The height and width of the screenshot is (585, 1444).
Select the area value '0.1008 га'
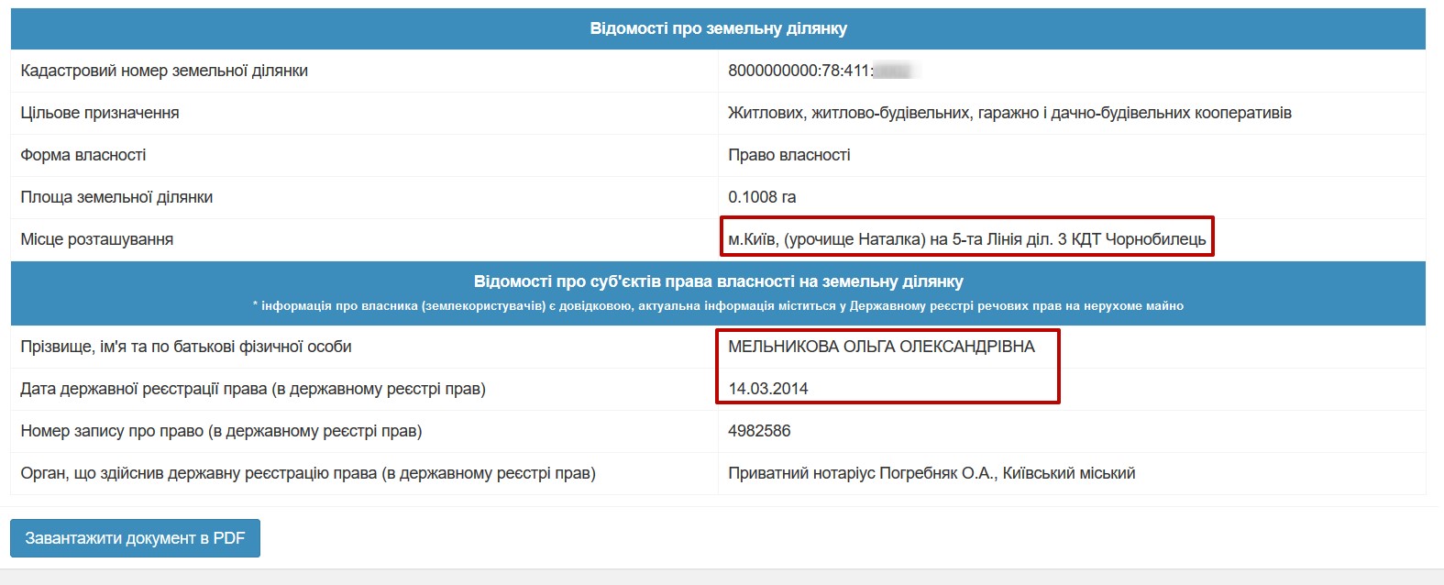click(x=762, y=197)
